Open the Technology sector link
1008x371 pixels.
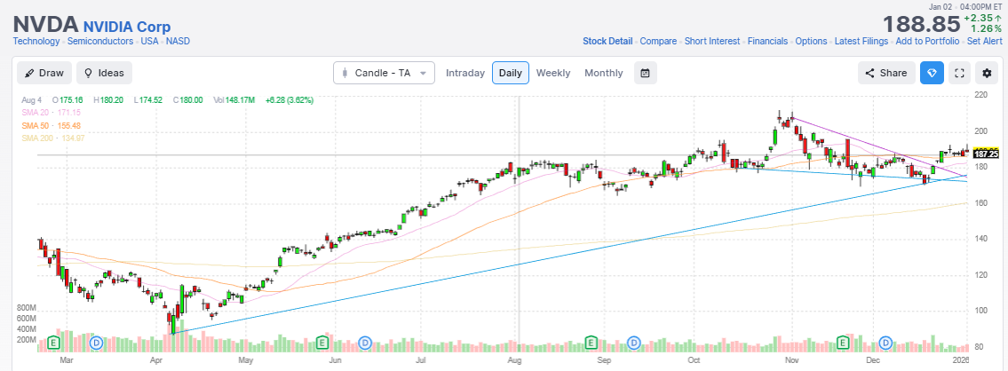[36, 41]
